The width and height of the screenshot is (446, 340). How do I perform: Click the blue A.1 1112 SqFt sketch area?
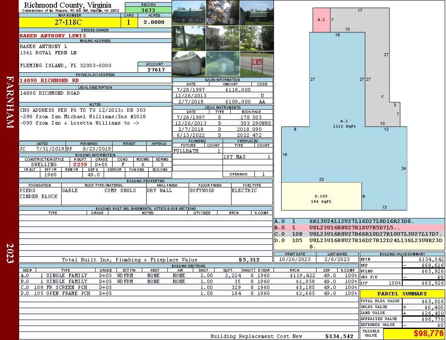coord(343,123)
